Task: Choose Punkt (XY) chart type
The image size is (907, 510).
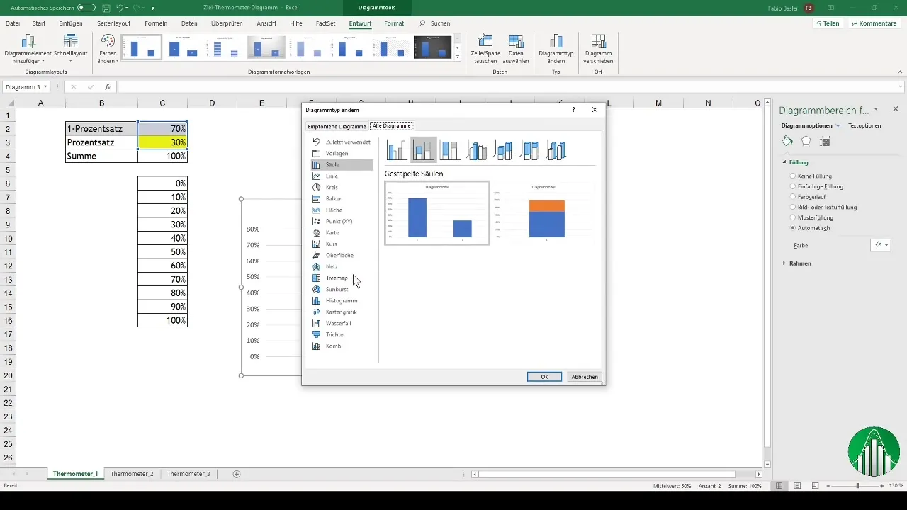Action: [342, 221]
